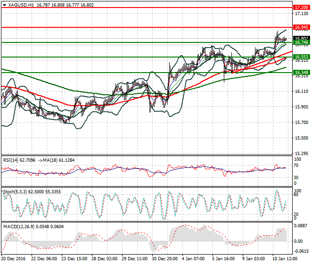This screenshot has height=264, width=311.
Task: Select the 23 Dec 15:00 time label
Action: tap(74, 259)
